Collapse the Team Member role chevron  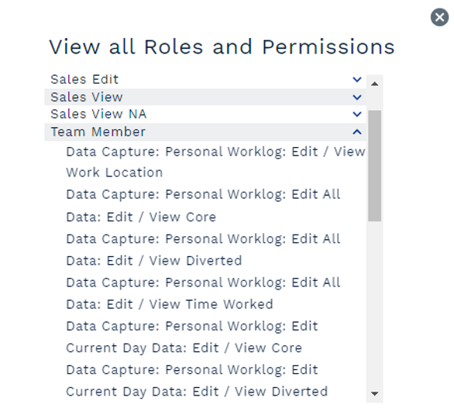(357, 132)
